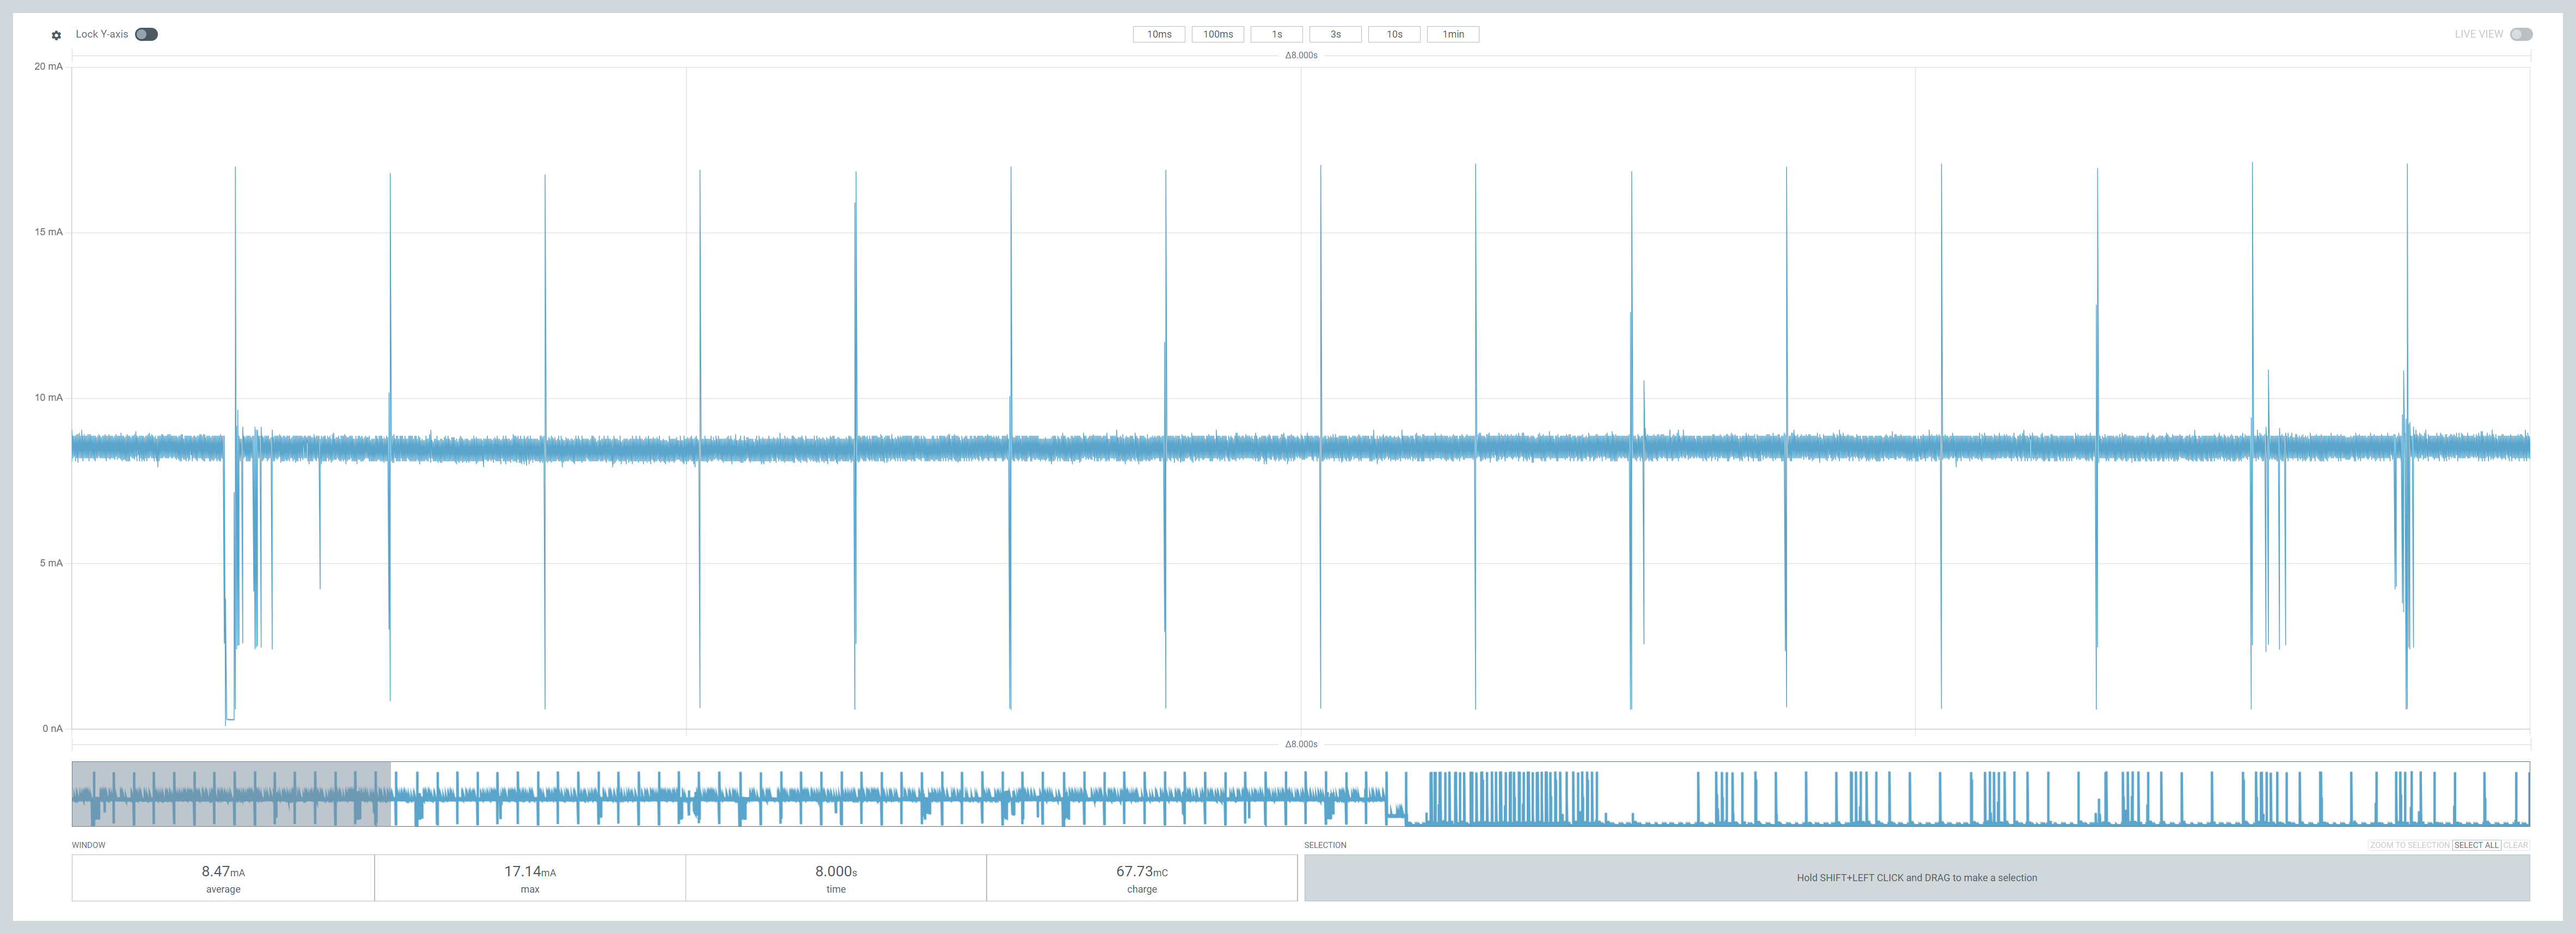Viewport: 2576px width, 934px height.
Task: Click the Δ8.000s label above chart
Action: tap(1301, 55)
